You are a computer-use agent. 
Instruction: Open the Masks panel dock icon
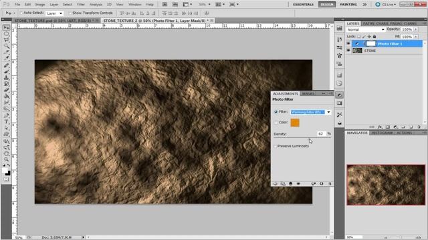tap(339, 103)
